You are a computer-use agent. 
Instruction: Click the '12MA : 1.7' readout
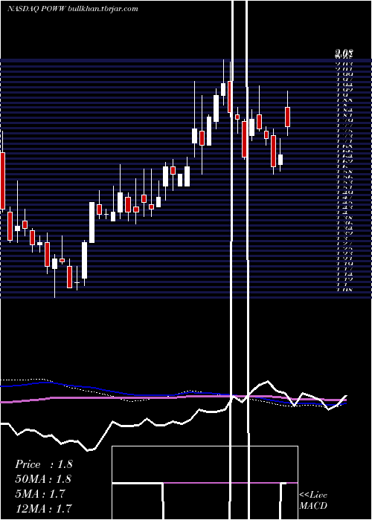43,508
